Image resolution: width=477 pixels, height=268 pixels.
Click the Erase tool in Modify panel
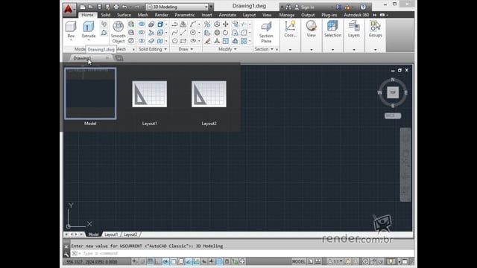click(x=207, y=41)
